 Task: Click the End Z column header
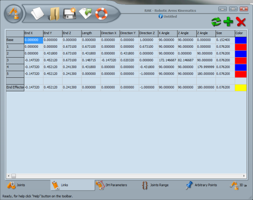click(x=72, y=33)
